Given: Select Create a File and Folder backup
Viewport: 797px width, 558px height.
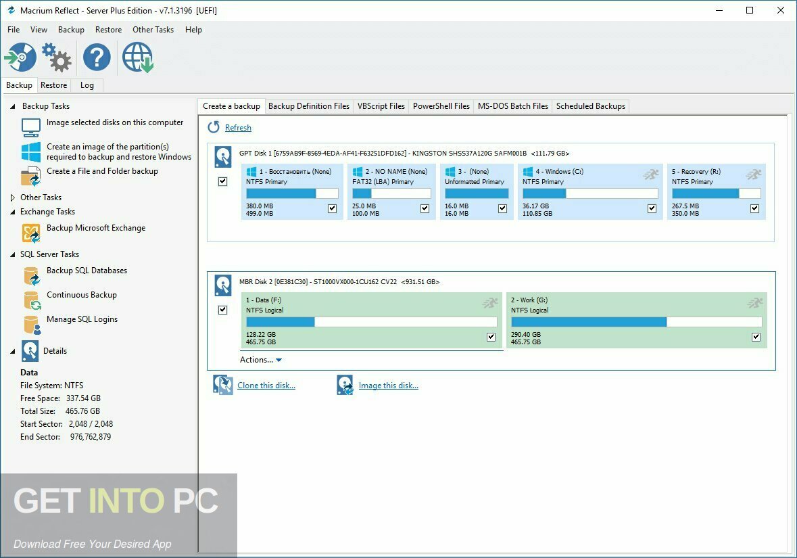Looking at the screenshot, I should 102,171.
